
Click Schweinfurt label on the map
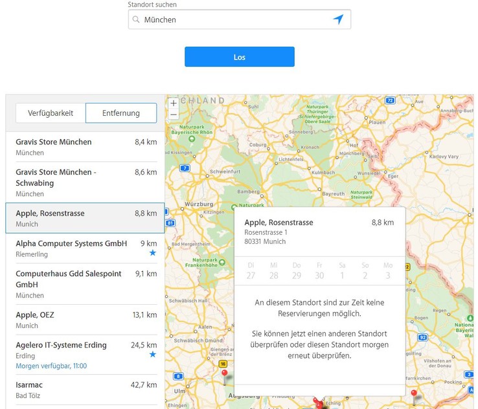tap(225, 171)
